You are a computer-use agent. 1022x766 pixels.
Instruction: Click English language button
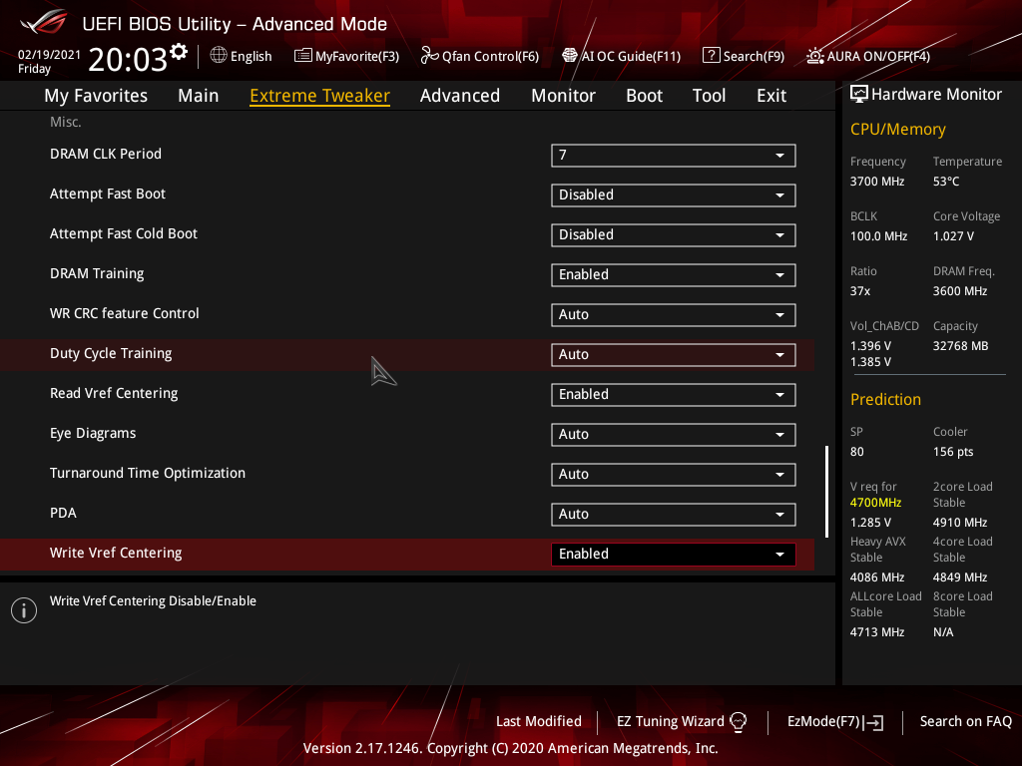[x=251, y=57]
